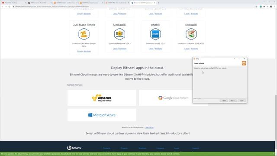This screenshot has width=277, height=156.
Task: Dismiss the green cookie banner with its X
Action: coord(274,153)
